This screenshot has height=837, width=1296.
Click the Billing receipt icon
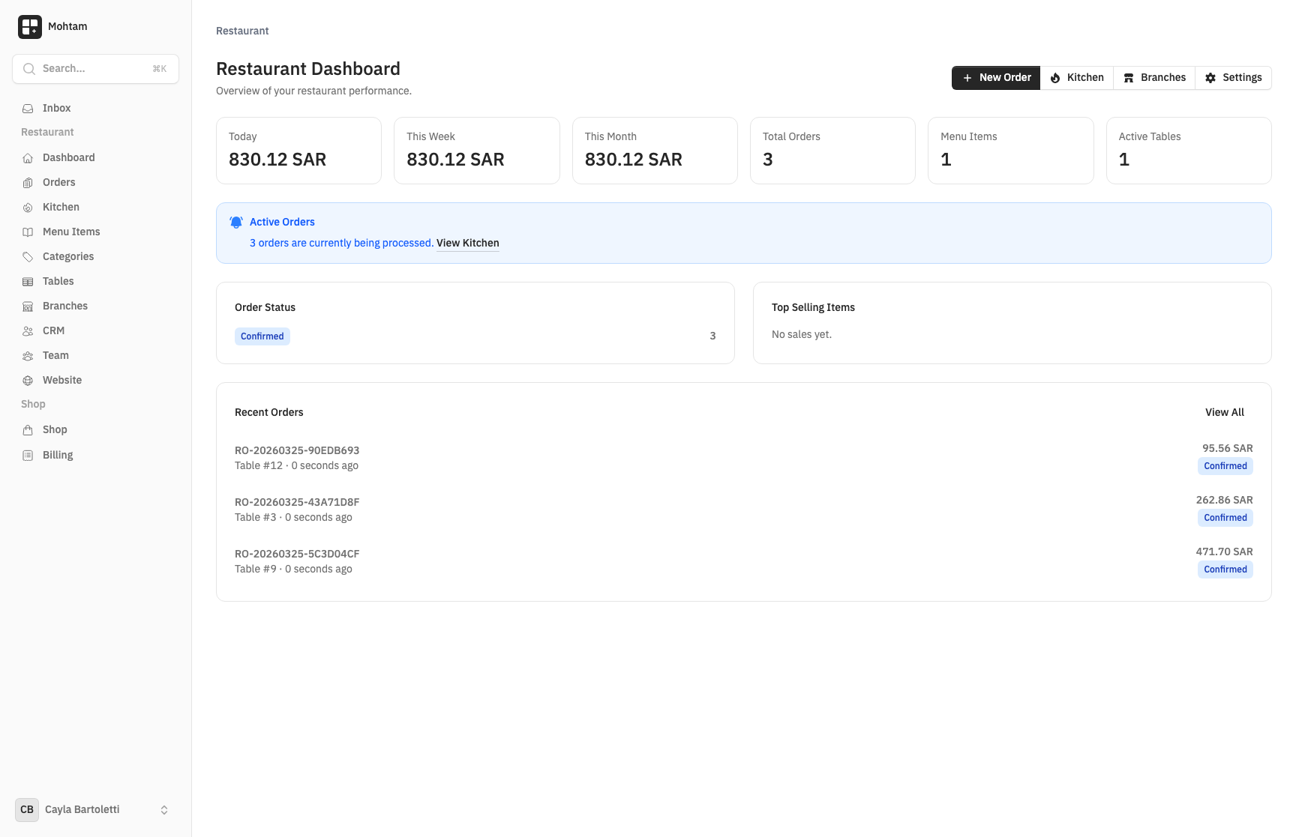[28, 456]
